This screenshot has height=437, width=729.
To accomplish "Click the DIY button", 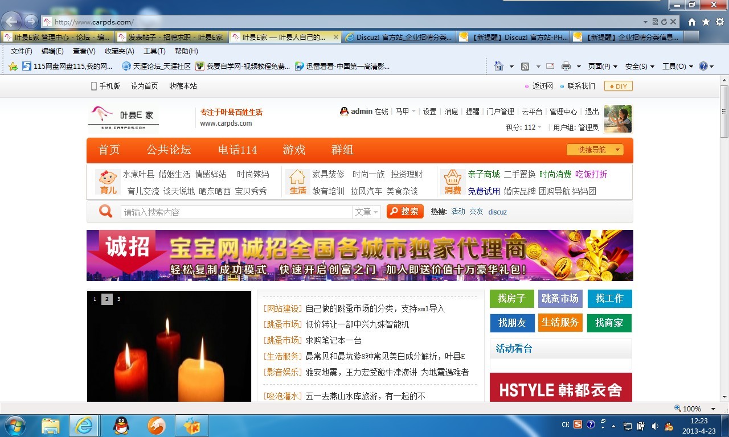I will click(619, 86).
